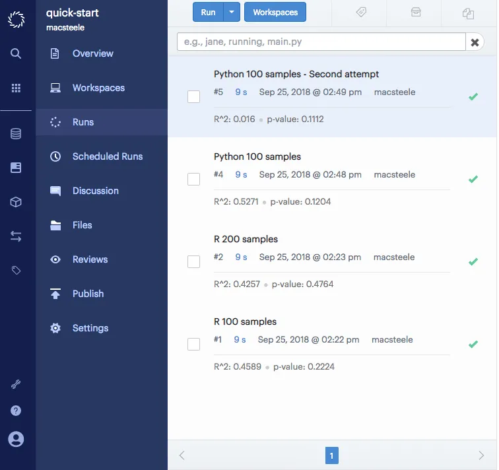Go to previous page with left chevron
This screenshot has height=470, width=499.
click(183, 455)
